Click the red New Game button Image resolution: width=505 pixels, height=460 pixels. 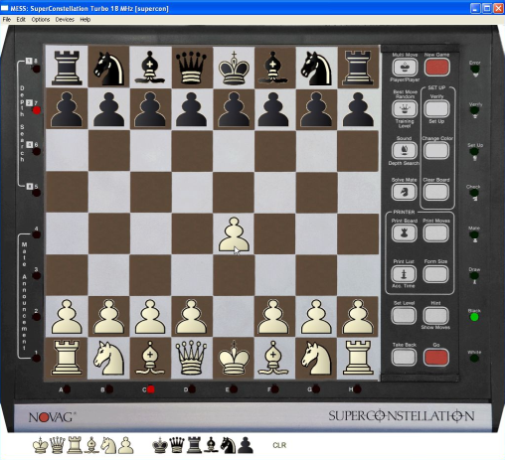[436, 68]
